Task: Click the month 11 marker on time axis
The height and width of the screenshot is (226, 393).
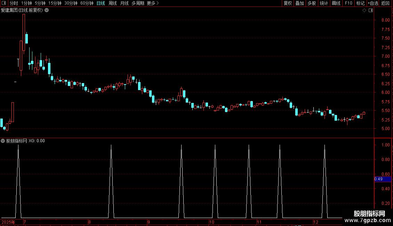Action: [x=259, y=222]
